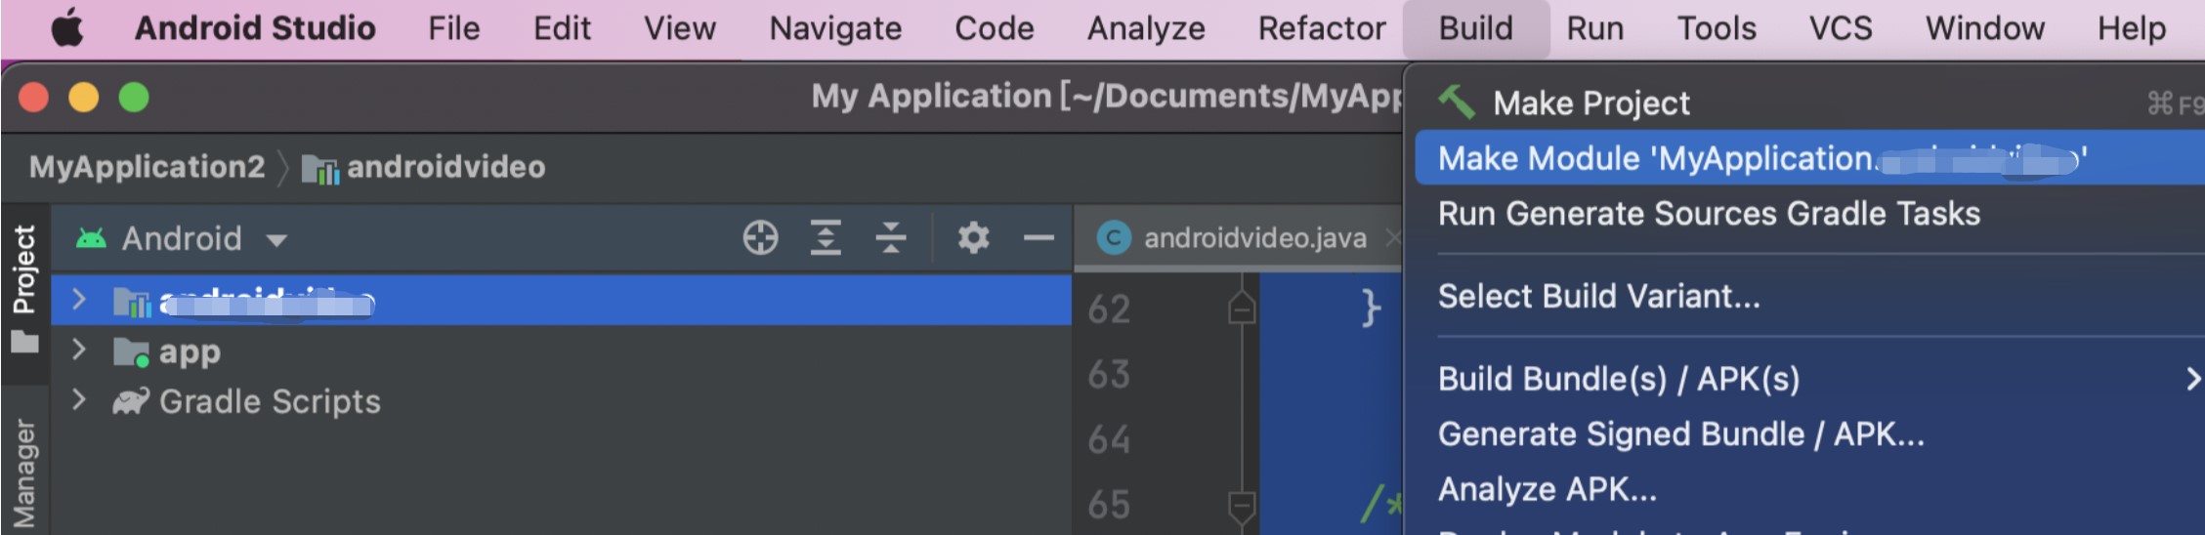Open project view gear options
The image size is (2205, 535).
tap(973, 237)
